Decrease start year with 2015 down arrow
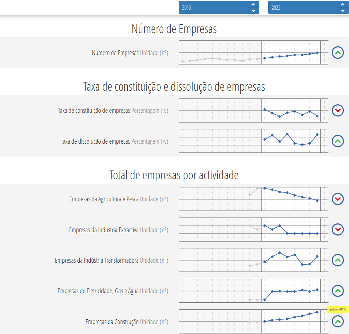The height and width of the screenshot is (334, 349). click(x=253, y=11)
